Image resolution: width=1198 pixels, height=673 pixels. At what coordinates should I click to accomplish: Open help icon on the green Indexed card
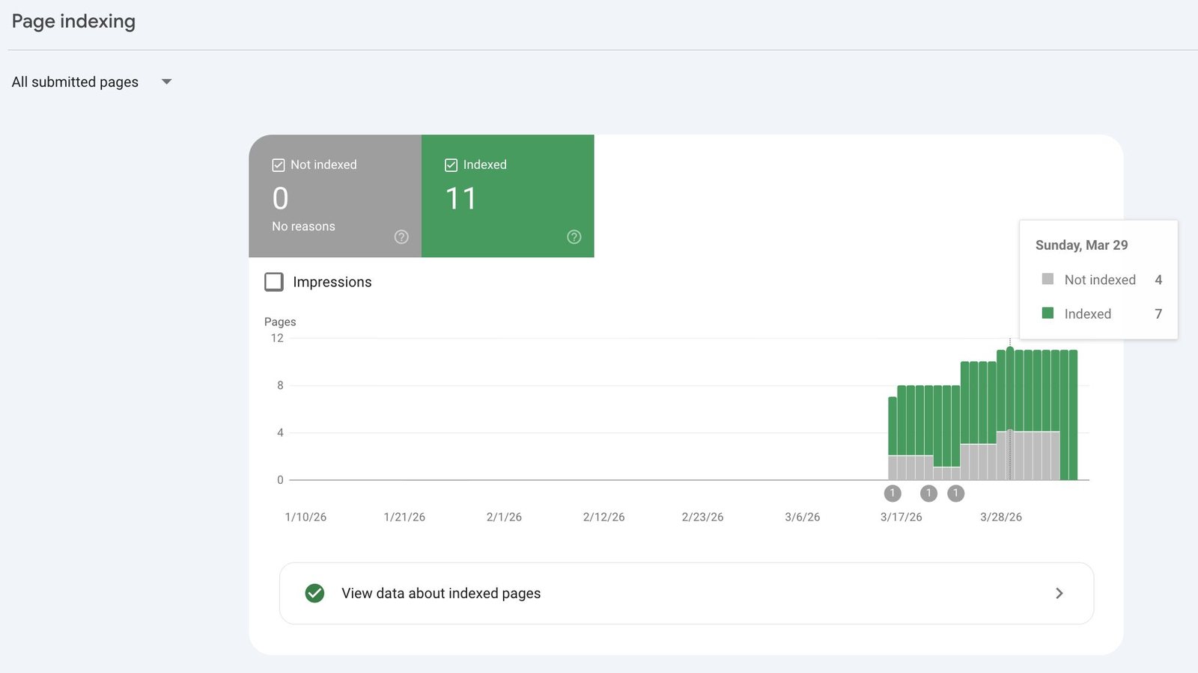click(x=574, y=237)
